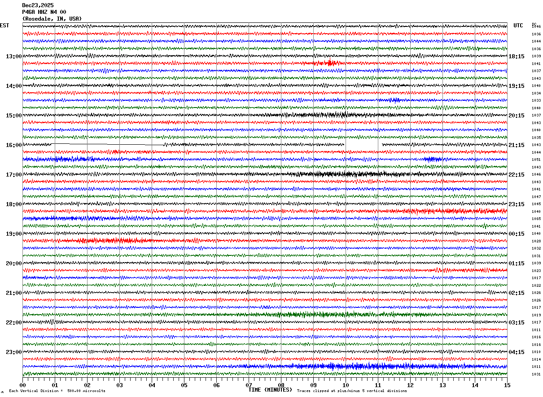Click the 20:15 UTC row label
This screenshot has width=543, height=397.
point(517,116)
